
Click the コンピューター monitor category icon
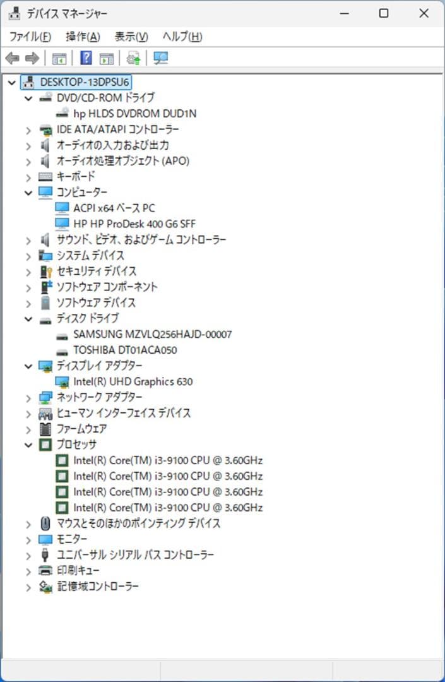pyautogui.click(x=45, y=192)
